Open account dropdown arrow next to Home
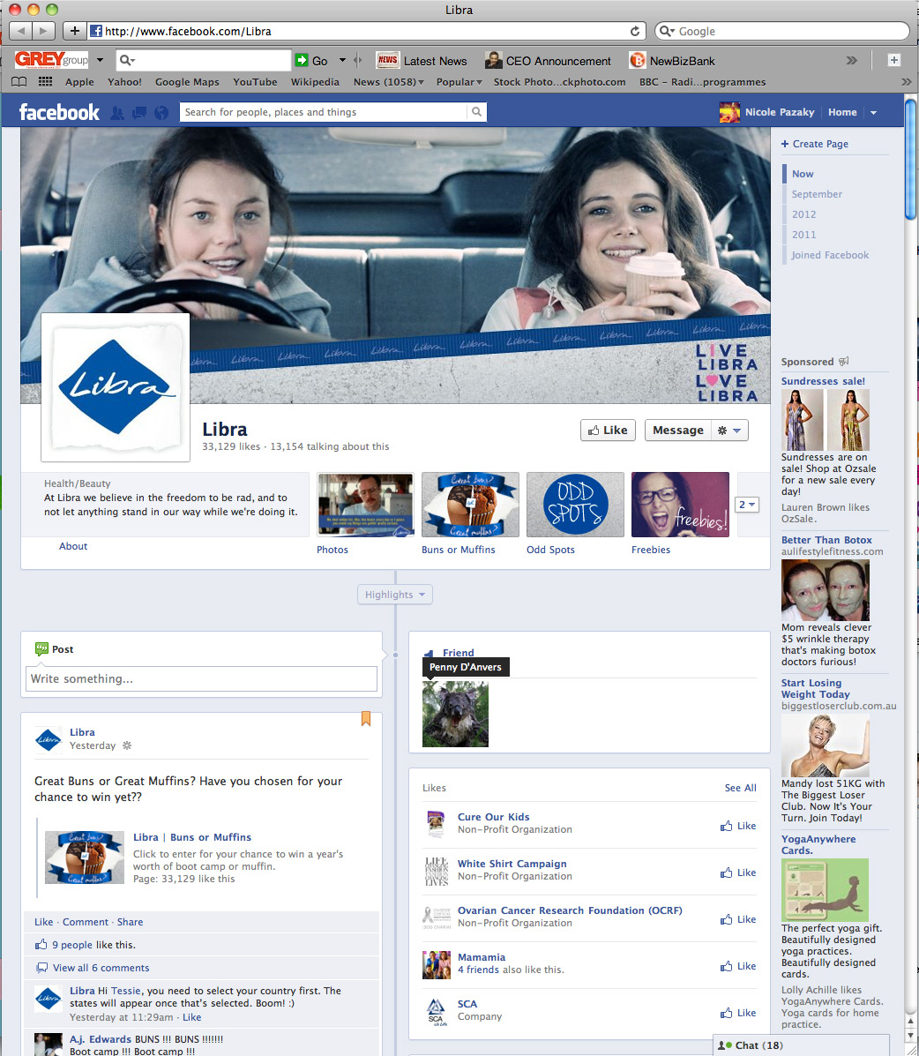The height and width of the screenshot is (1056, 919). click(x=874, y=112)
